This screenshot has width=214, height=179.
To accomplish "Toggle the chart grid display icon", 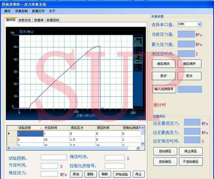I will 138,42.
